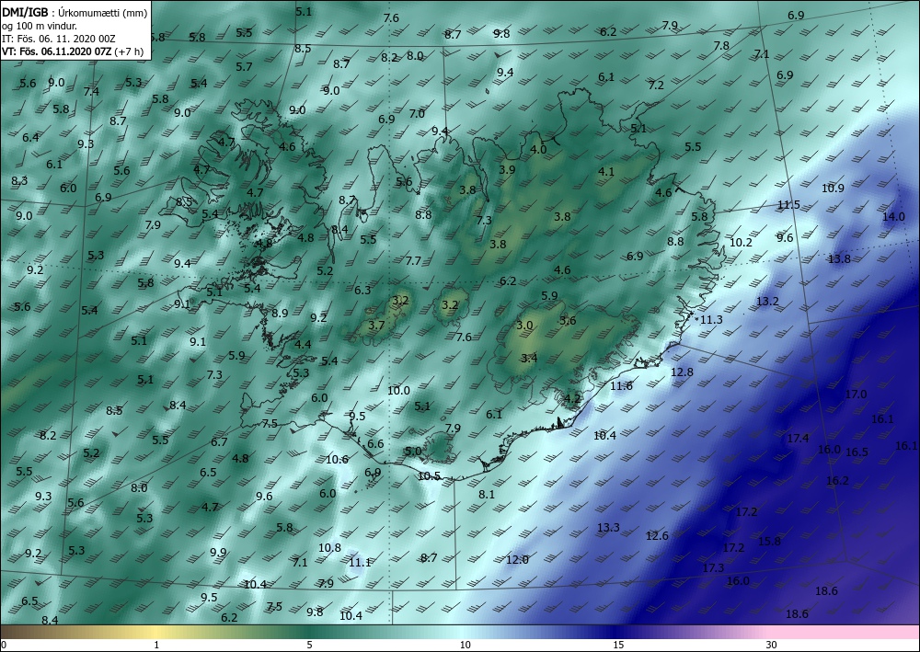The image size is (920, 652).
Task: Click the 6.3 value on the map
Action: point(362,290)
